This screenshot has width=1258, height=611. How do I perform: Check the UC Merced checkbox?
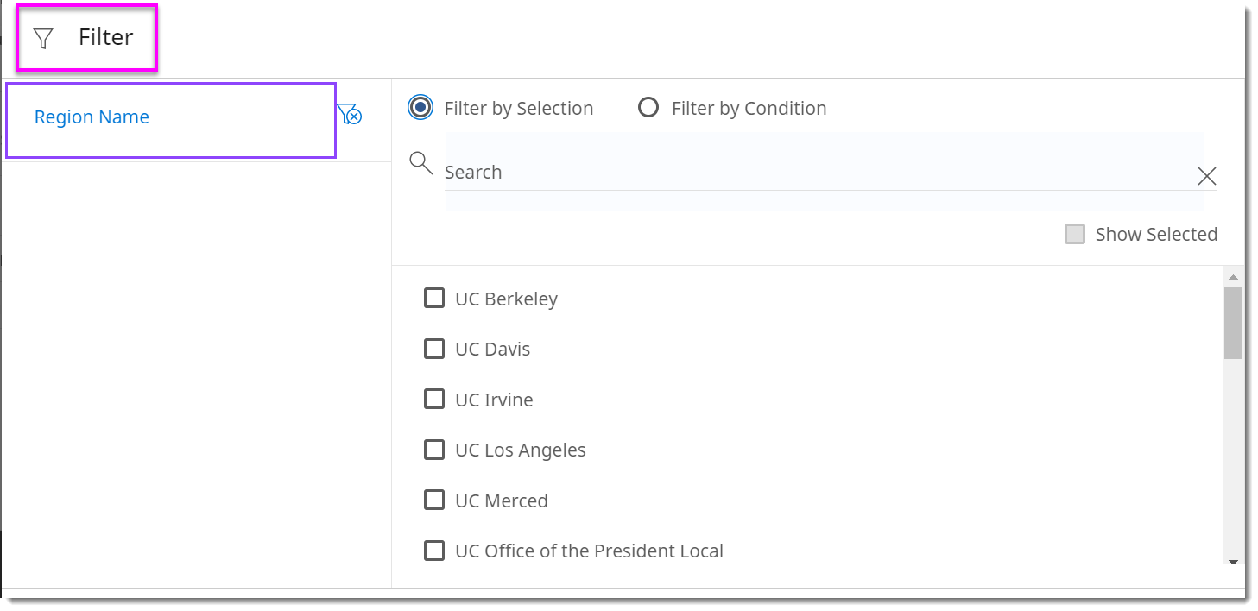coord(434,501)
